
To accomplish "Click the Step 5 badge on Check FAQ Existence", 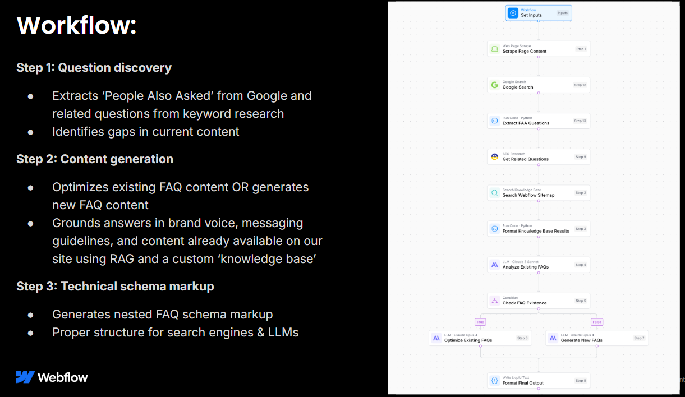I will [x=581, y=301].
